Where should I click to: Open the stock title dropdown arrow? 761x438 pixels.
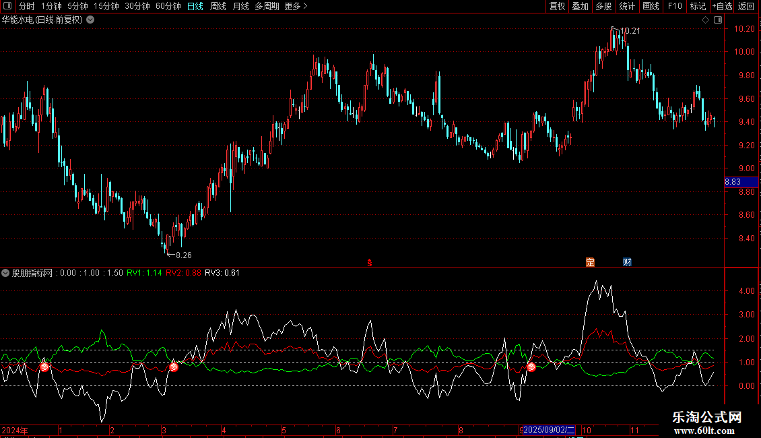point(90,20)
